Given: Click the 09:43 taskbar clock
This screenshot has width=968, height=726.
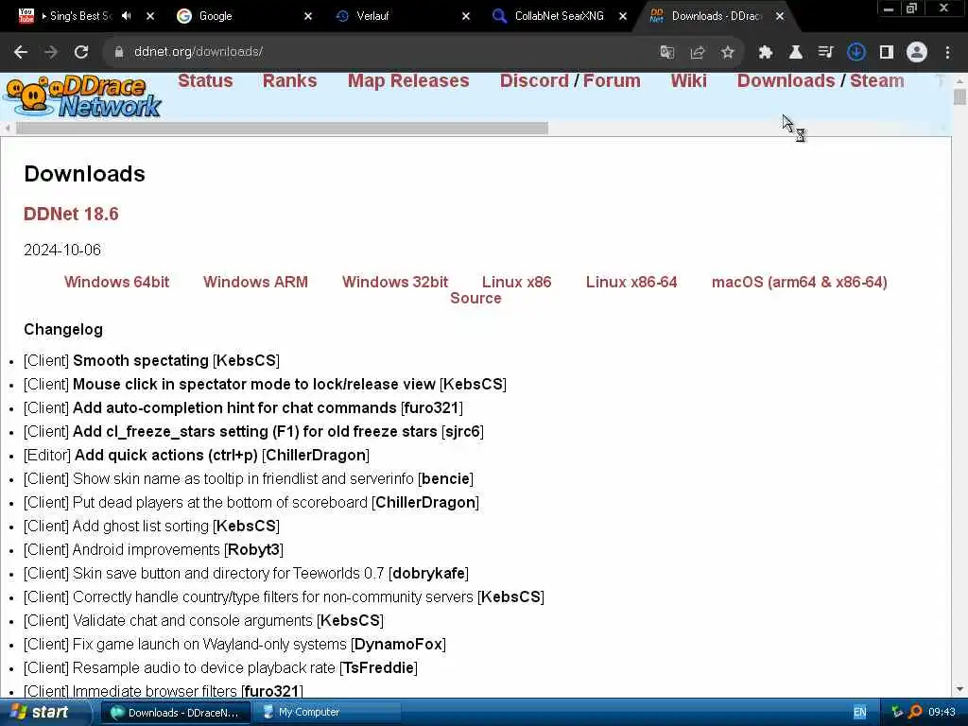Looking at the screenshot, I should [x=942, y=712].
